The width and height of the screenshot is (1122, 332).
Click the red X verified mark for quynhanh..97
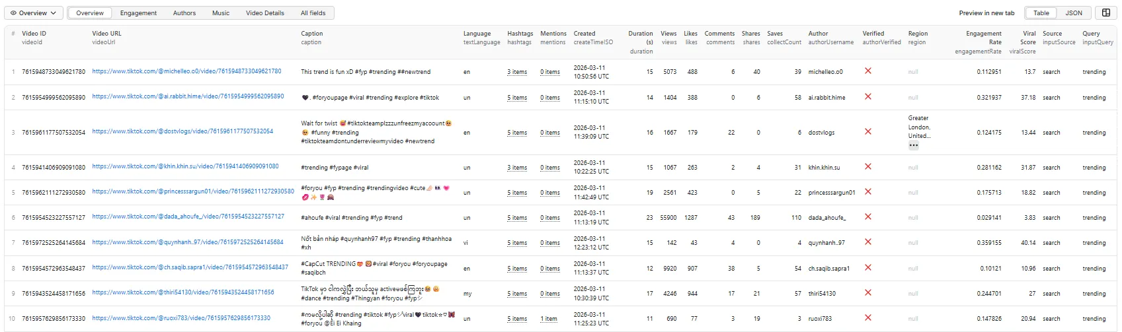coord(868,242)
